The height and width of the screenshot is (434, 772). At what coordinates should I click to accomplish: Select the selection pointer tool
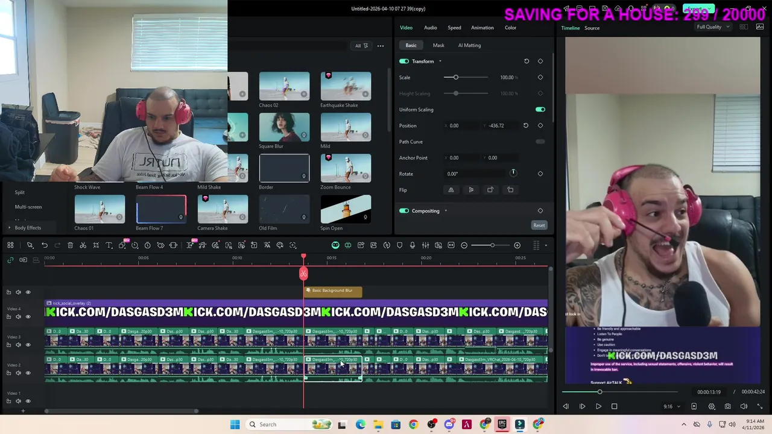coord(30,245)
